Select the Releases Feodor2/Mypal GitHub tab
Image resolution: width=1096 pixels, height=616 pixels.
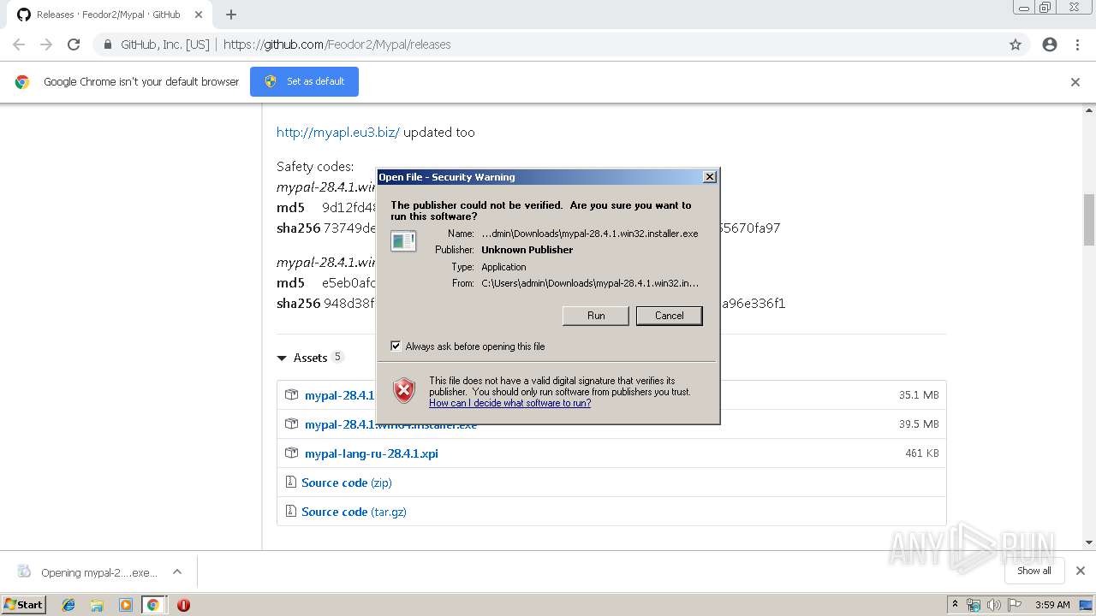click(x=107, y=15)
